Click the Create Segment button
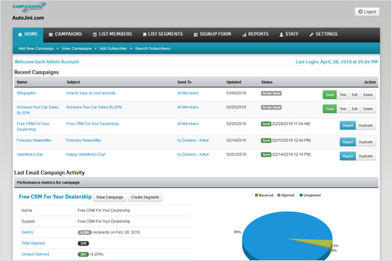This screenshot has width=392, height=261. (x=145, y=198)
